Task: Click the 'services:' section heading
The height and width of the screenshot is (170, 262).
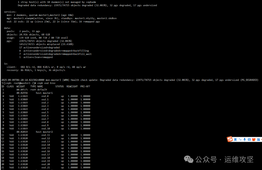Action: coord(10,12)
